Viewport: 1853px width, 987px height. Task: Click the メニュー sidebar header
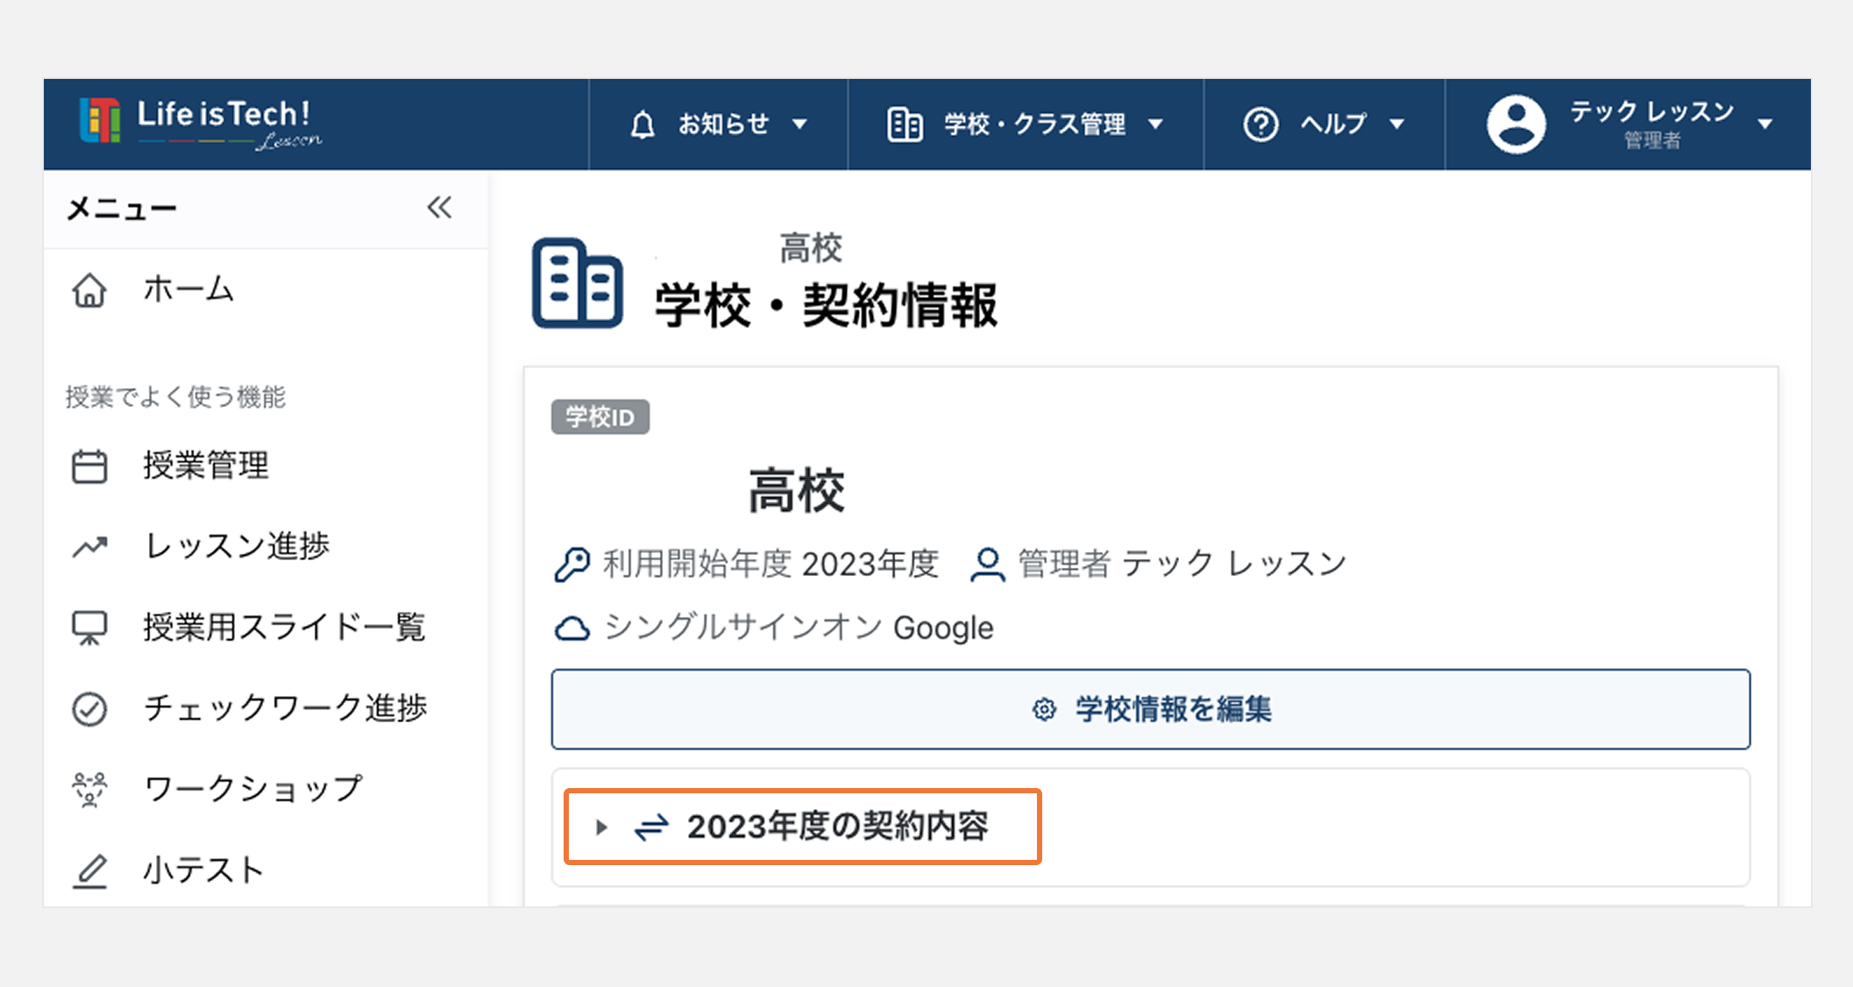click(x=122, y=209)
